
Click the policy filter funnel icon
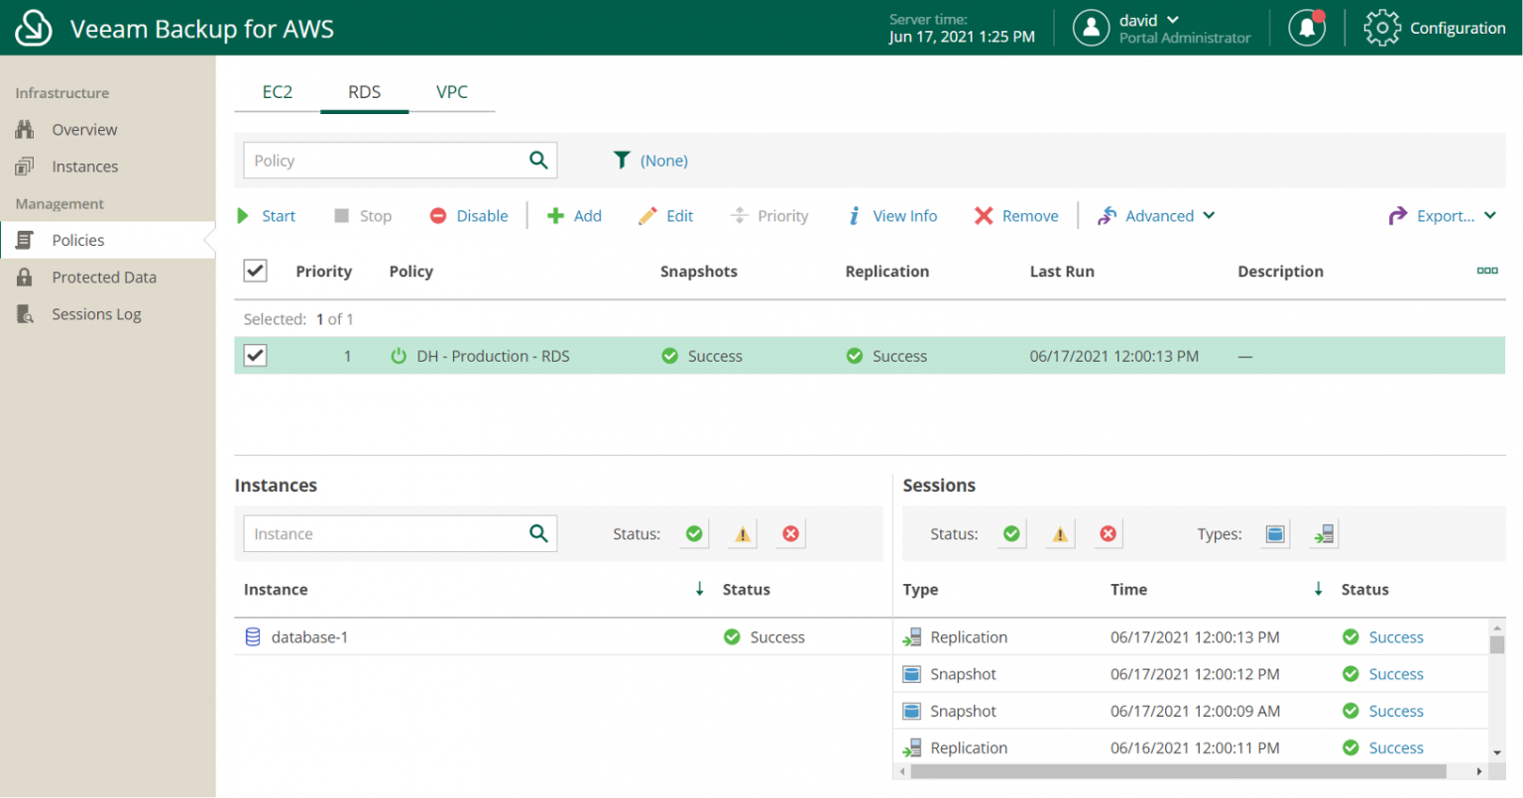click(x=622, y=160)
